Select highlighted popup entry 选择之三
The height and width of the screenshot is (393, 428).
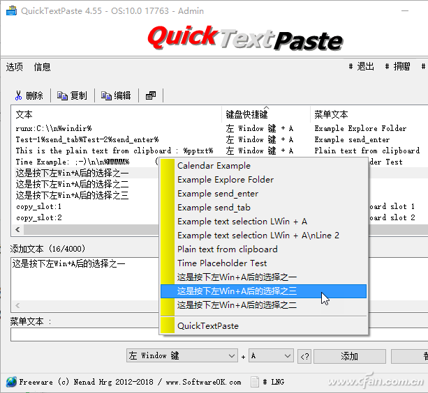[263, 291]
